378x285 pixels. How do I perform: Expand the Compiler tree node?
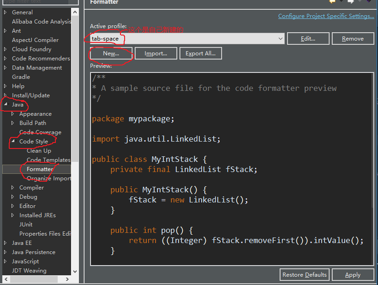13,187
